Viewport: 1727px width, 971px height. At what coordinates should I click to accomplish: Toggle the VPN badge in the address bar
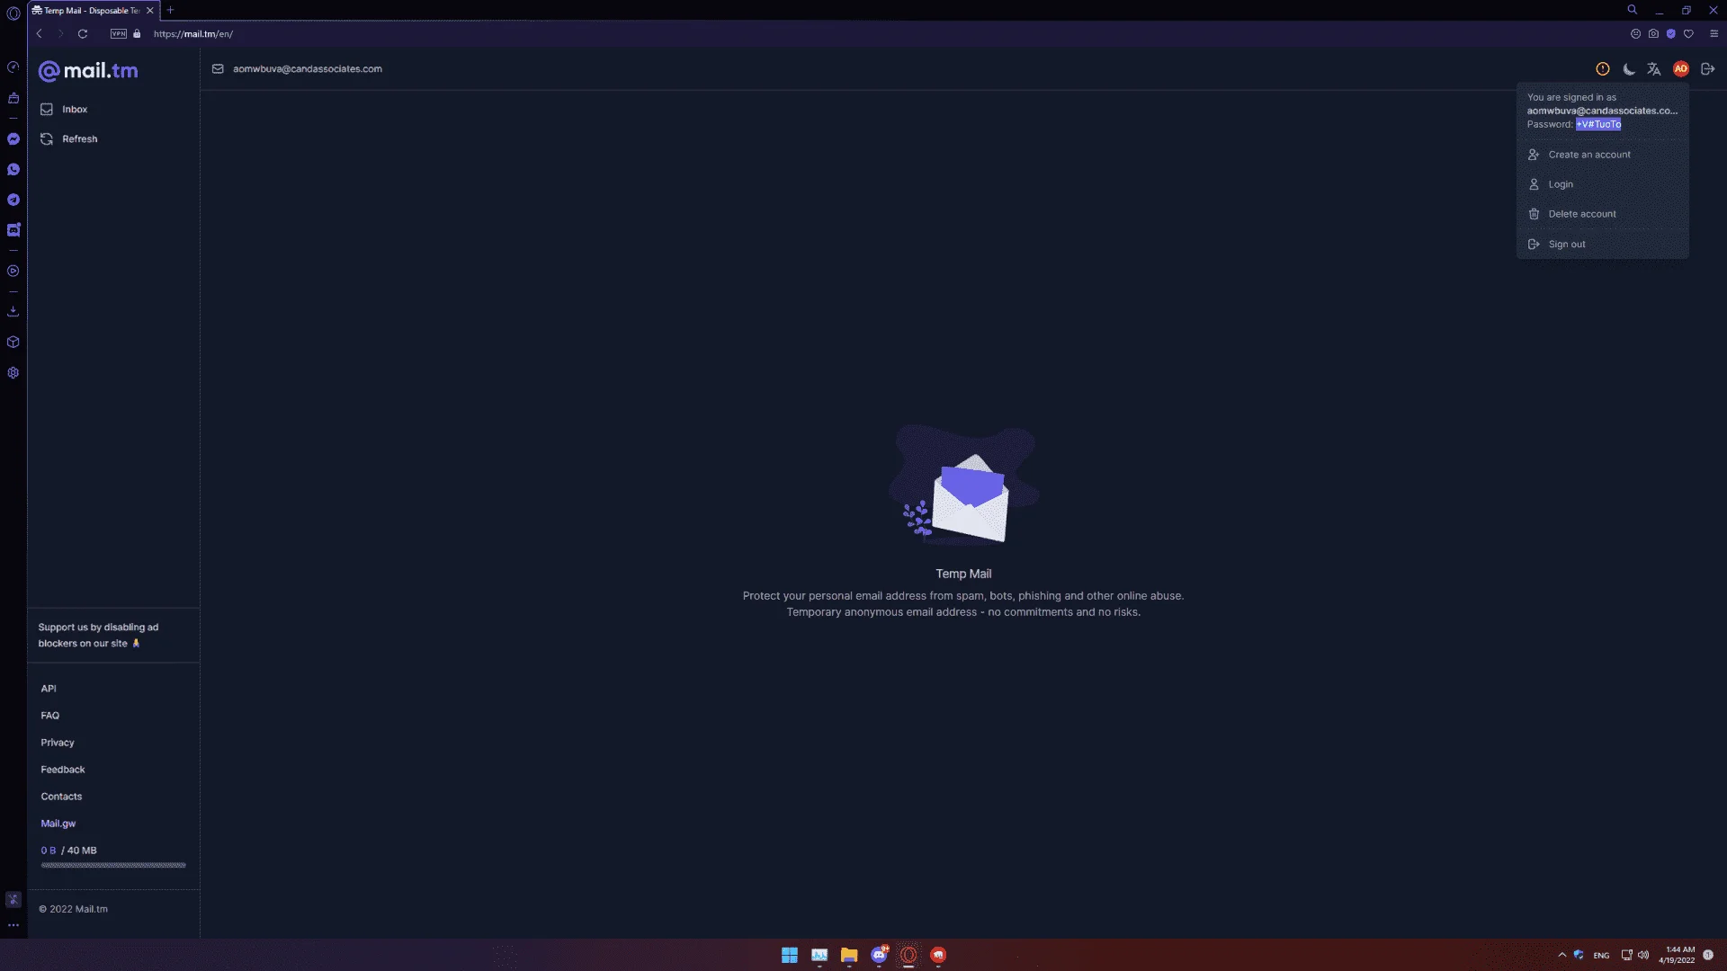tap(119, 34)
